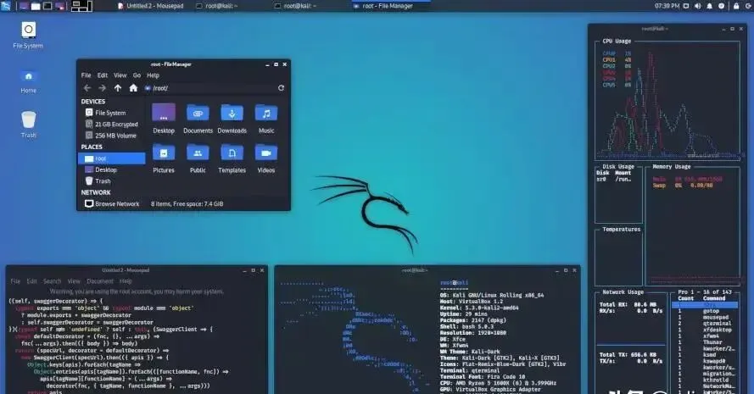Open the Kali applications menu icon
754x394 pixels.
tap(6, 6)
